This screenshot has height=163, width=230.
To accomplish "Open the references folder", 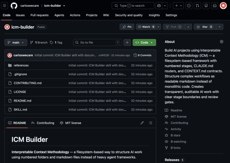I will (x=21, y=66).
